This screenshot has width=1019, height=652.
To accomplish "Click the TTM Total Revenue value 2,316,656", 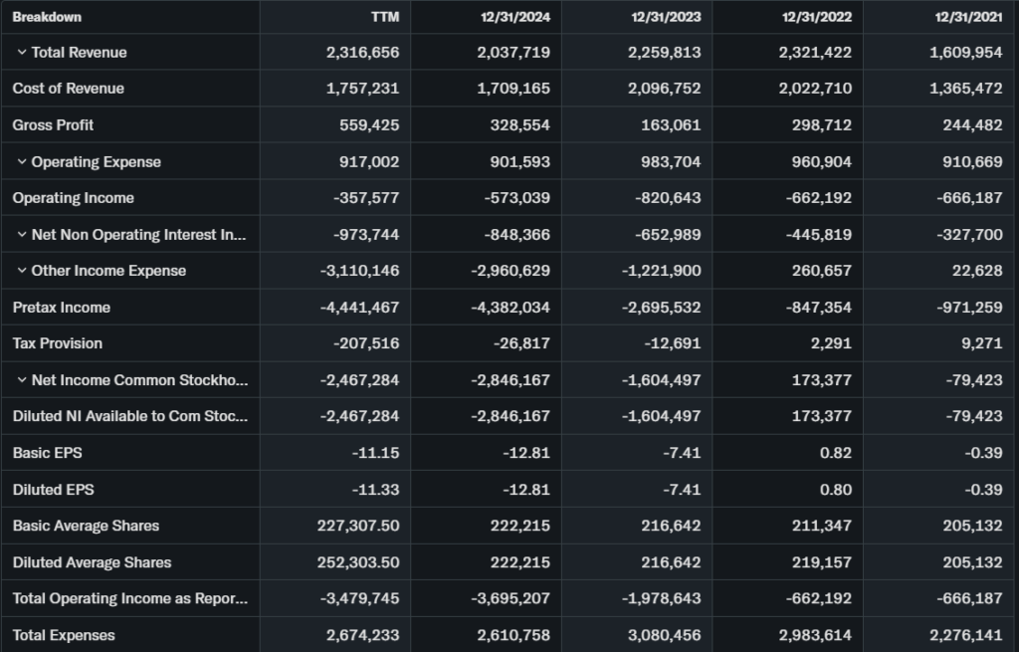I will coord(362,53).
